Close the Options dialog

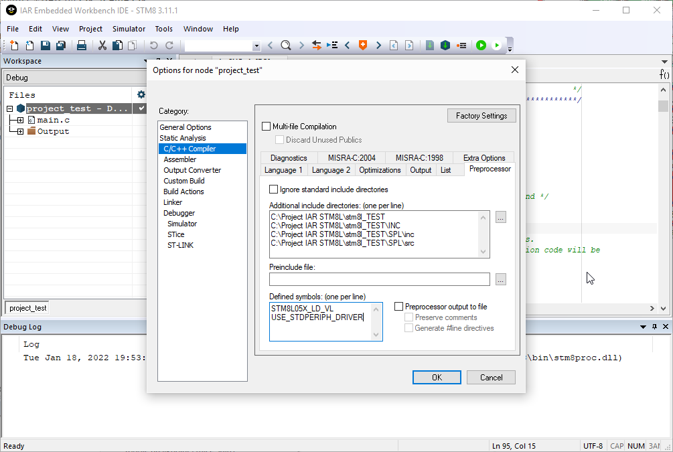515,70
